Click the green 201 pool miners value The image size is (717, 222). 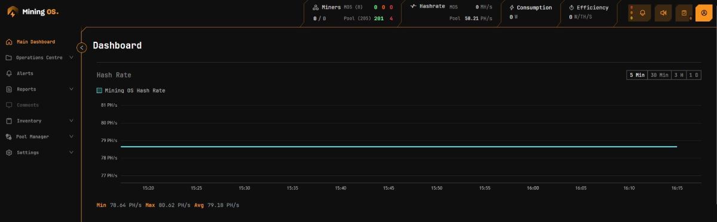(x=379, y=18)
